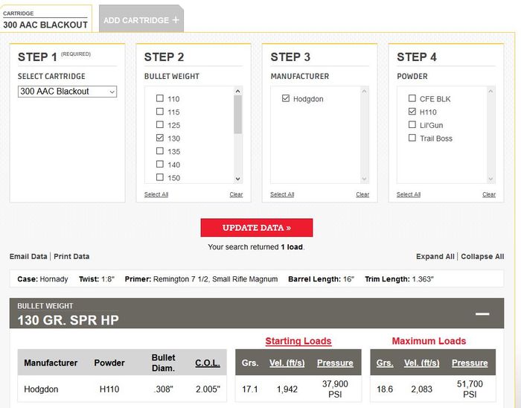
Task: Open the Add Cartridge tab
Action: coord(136,20)
